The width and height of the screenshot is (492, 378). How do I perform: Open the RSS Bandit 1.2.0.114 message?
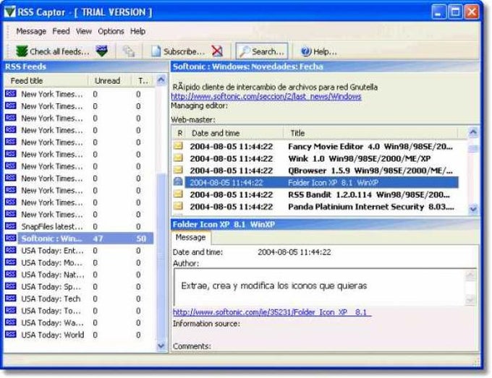click(x=315, y=194)
